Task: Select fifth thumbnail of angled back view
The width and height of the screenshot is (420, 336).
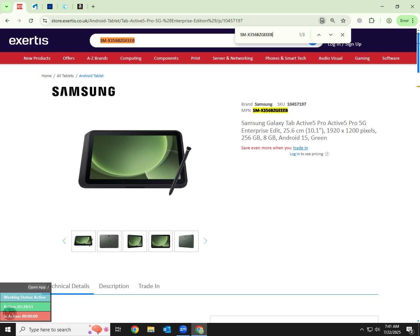Action: point(186,241)
